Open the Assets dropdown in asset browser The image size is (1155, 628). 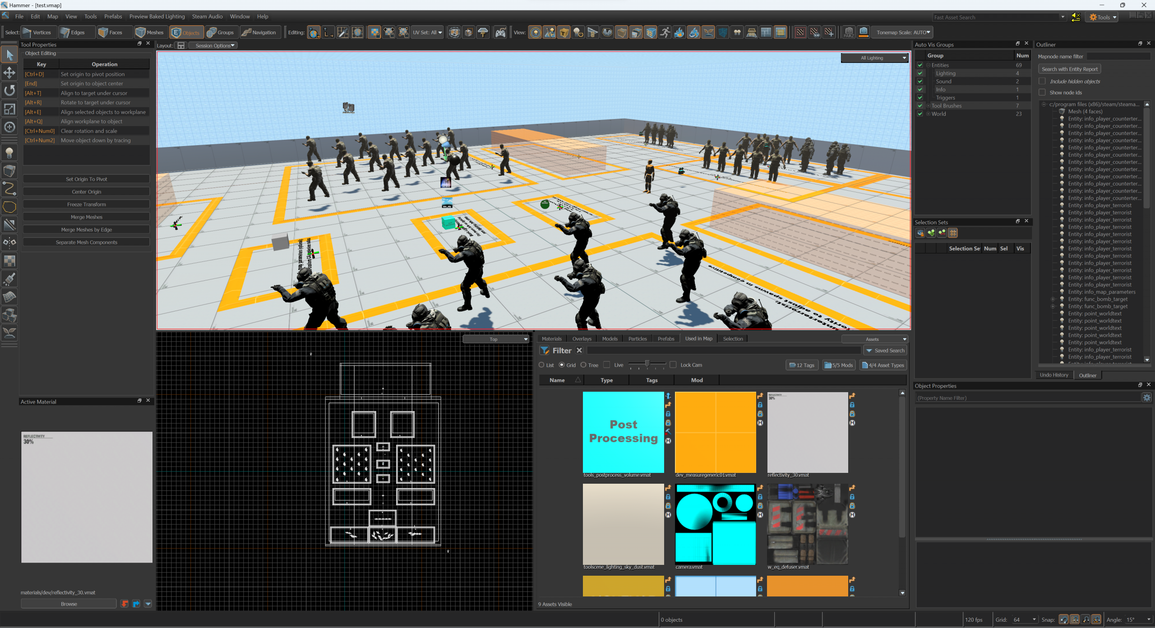point(875,339)
